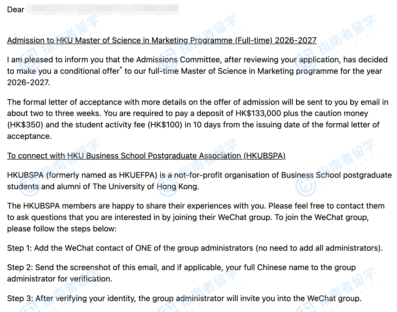This screenshot has height=312, width=397.
Task: Open the underlined HKUBSPA connection heading
Action: click(x=146, y=156)
